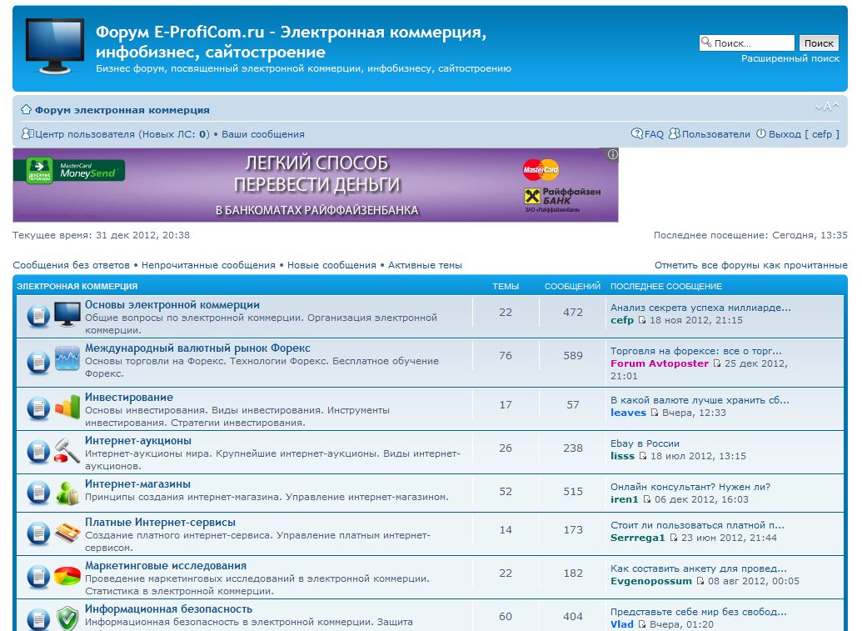Image resolution: width=862 pixels, height=631 pixels.
Task: Click the font size changer icon
Action: coord(826,107)
